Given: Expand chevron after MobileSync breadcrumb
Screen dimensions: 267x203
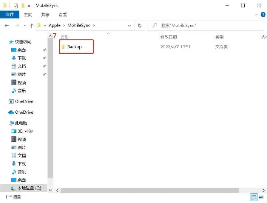Looking at the screenshot, I should coord(94,26).
